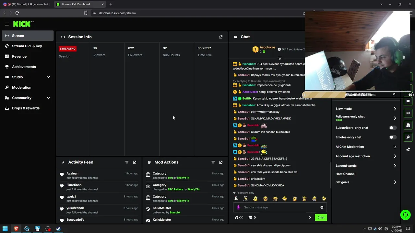Click the camera icon in right sidebar

point(408,125)
